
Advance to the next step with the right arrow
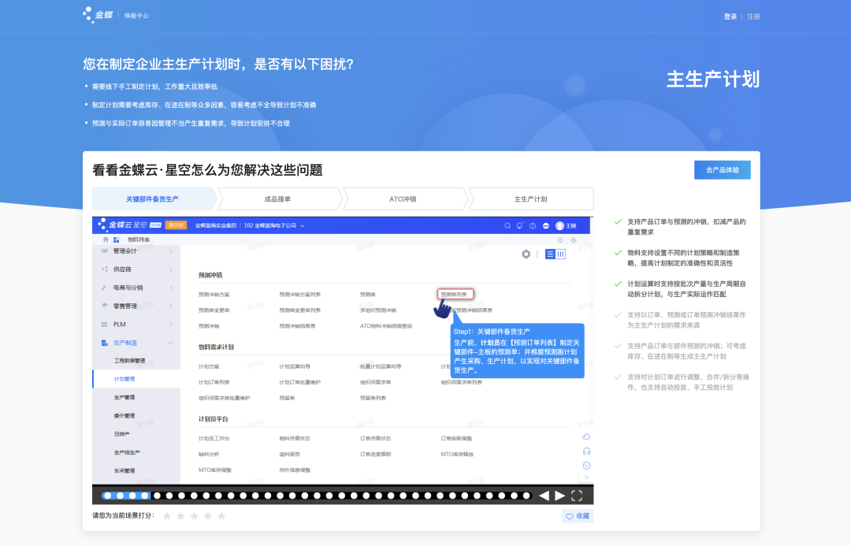coord(560,496)
